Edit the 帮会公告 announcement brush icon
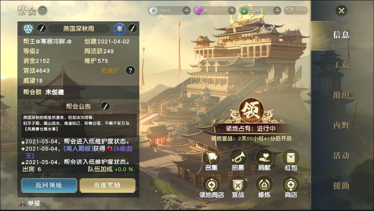The image size is (374, 211). (x=105, y=106)
